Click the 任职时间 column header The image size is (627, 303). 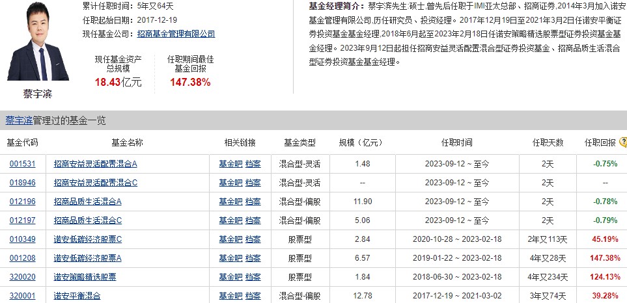[x=456, y=142]
